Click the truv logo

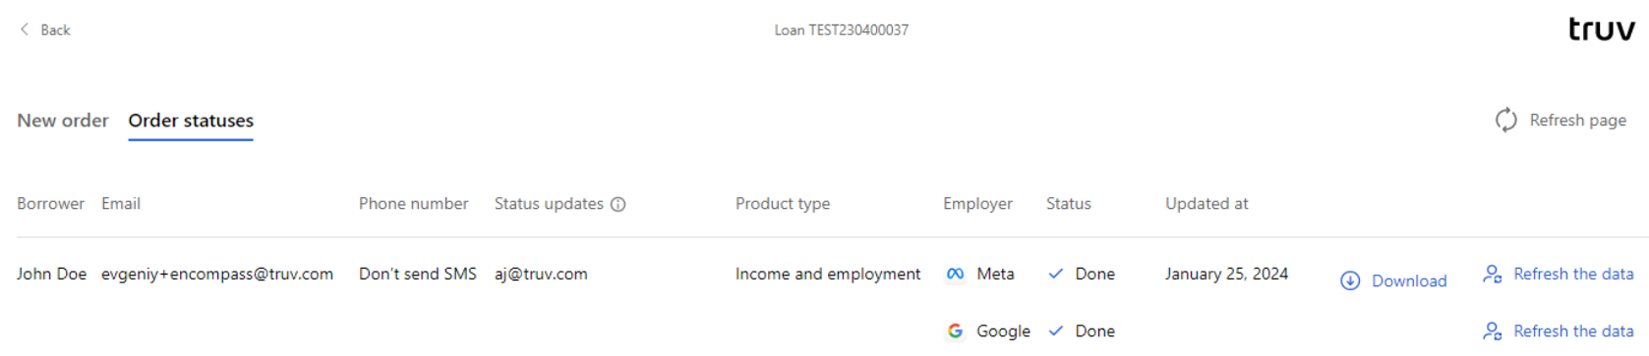coord(1602,29)
